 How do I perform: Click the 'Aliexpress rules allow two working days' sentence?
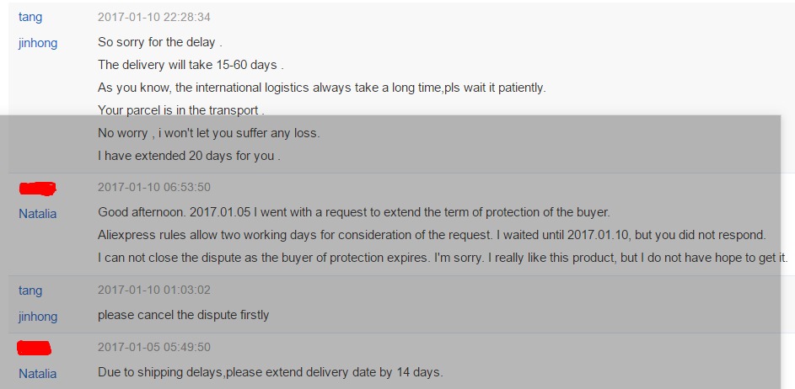pos(432,235)
